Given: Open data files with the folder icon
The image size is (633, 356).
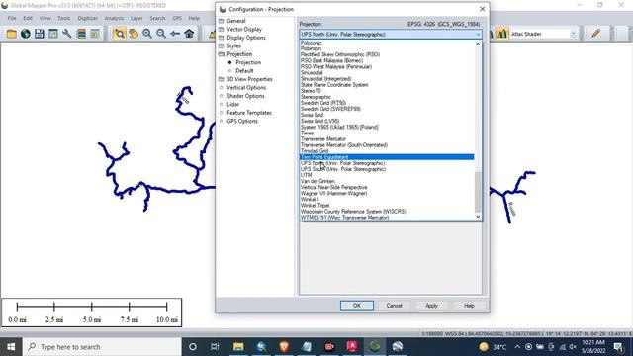Looking at the screenshot, I should tap(11, 34).
